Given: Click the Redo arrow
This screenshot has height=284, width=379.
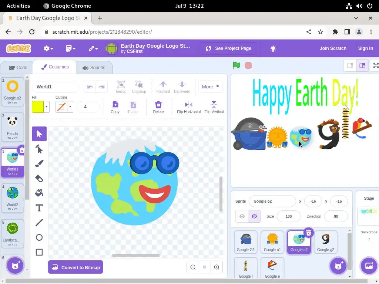Looking at the screenshot, I should pyautogui.click(x=101, y=87).
